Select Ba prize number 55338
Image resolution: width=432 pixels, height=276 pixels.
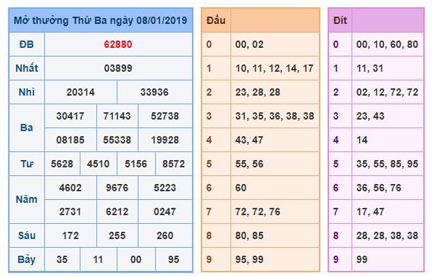(117, 140)
